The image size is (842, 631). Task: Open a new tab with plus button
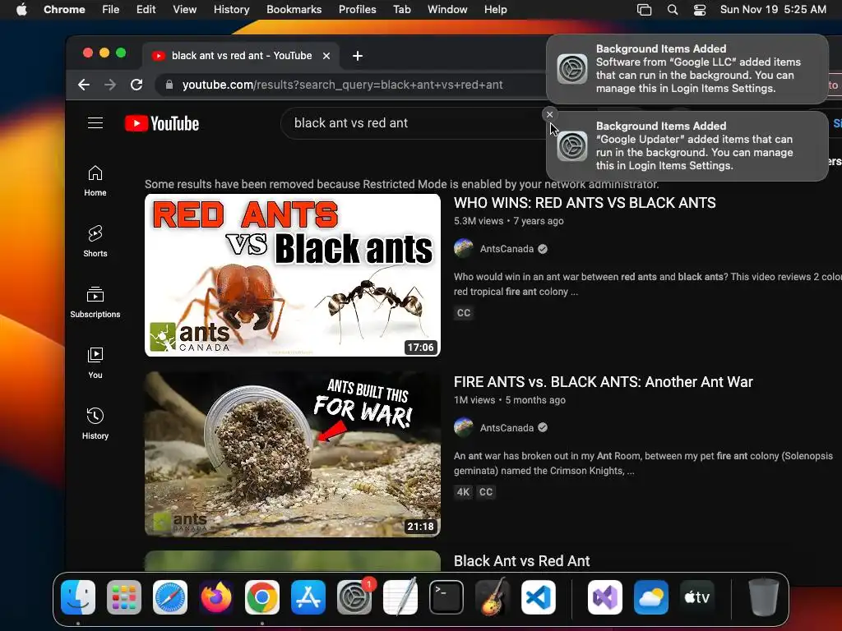click(358, 56)
